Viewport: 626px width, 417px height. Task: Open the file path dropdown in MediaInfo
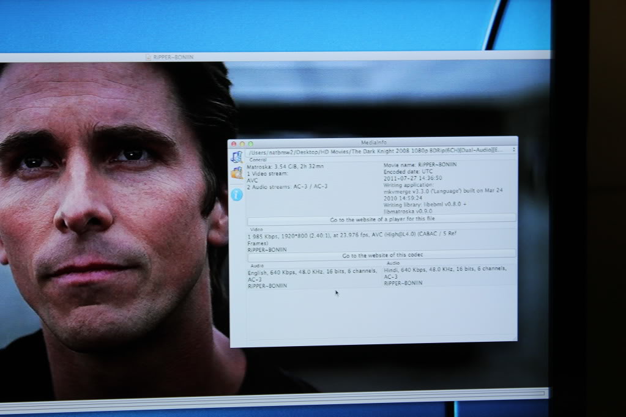[382, 151]
